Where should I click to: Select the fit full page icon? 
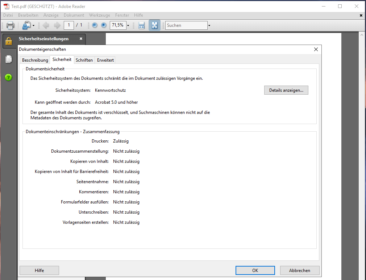tap(154, 25)
